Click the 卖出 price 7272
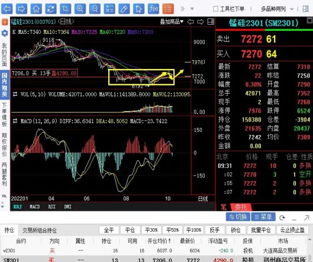Viewport: 313px width, 262px height. pyautogui.click(x=252, y=39)
